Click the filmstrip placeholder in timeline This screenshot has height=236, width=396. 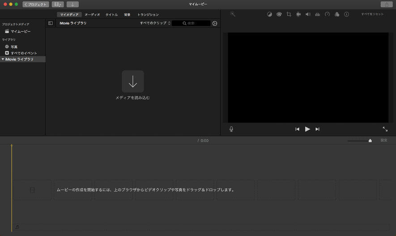32,190
